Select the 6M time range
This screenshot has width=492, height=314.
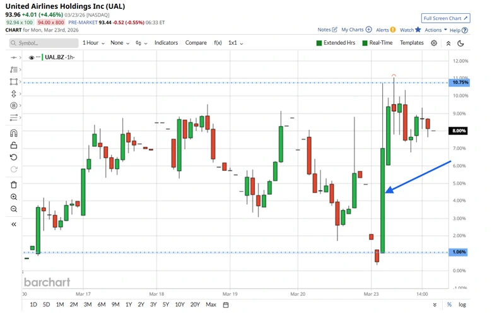coord(102,305)
